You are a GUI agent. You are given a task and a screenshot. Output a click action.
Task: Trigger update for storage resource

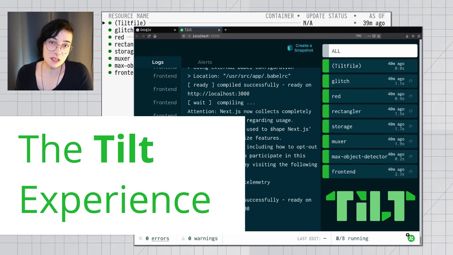tap(411, 126)
